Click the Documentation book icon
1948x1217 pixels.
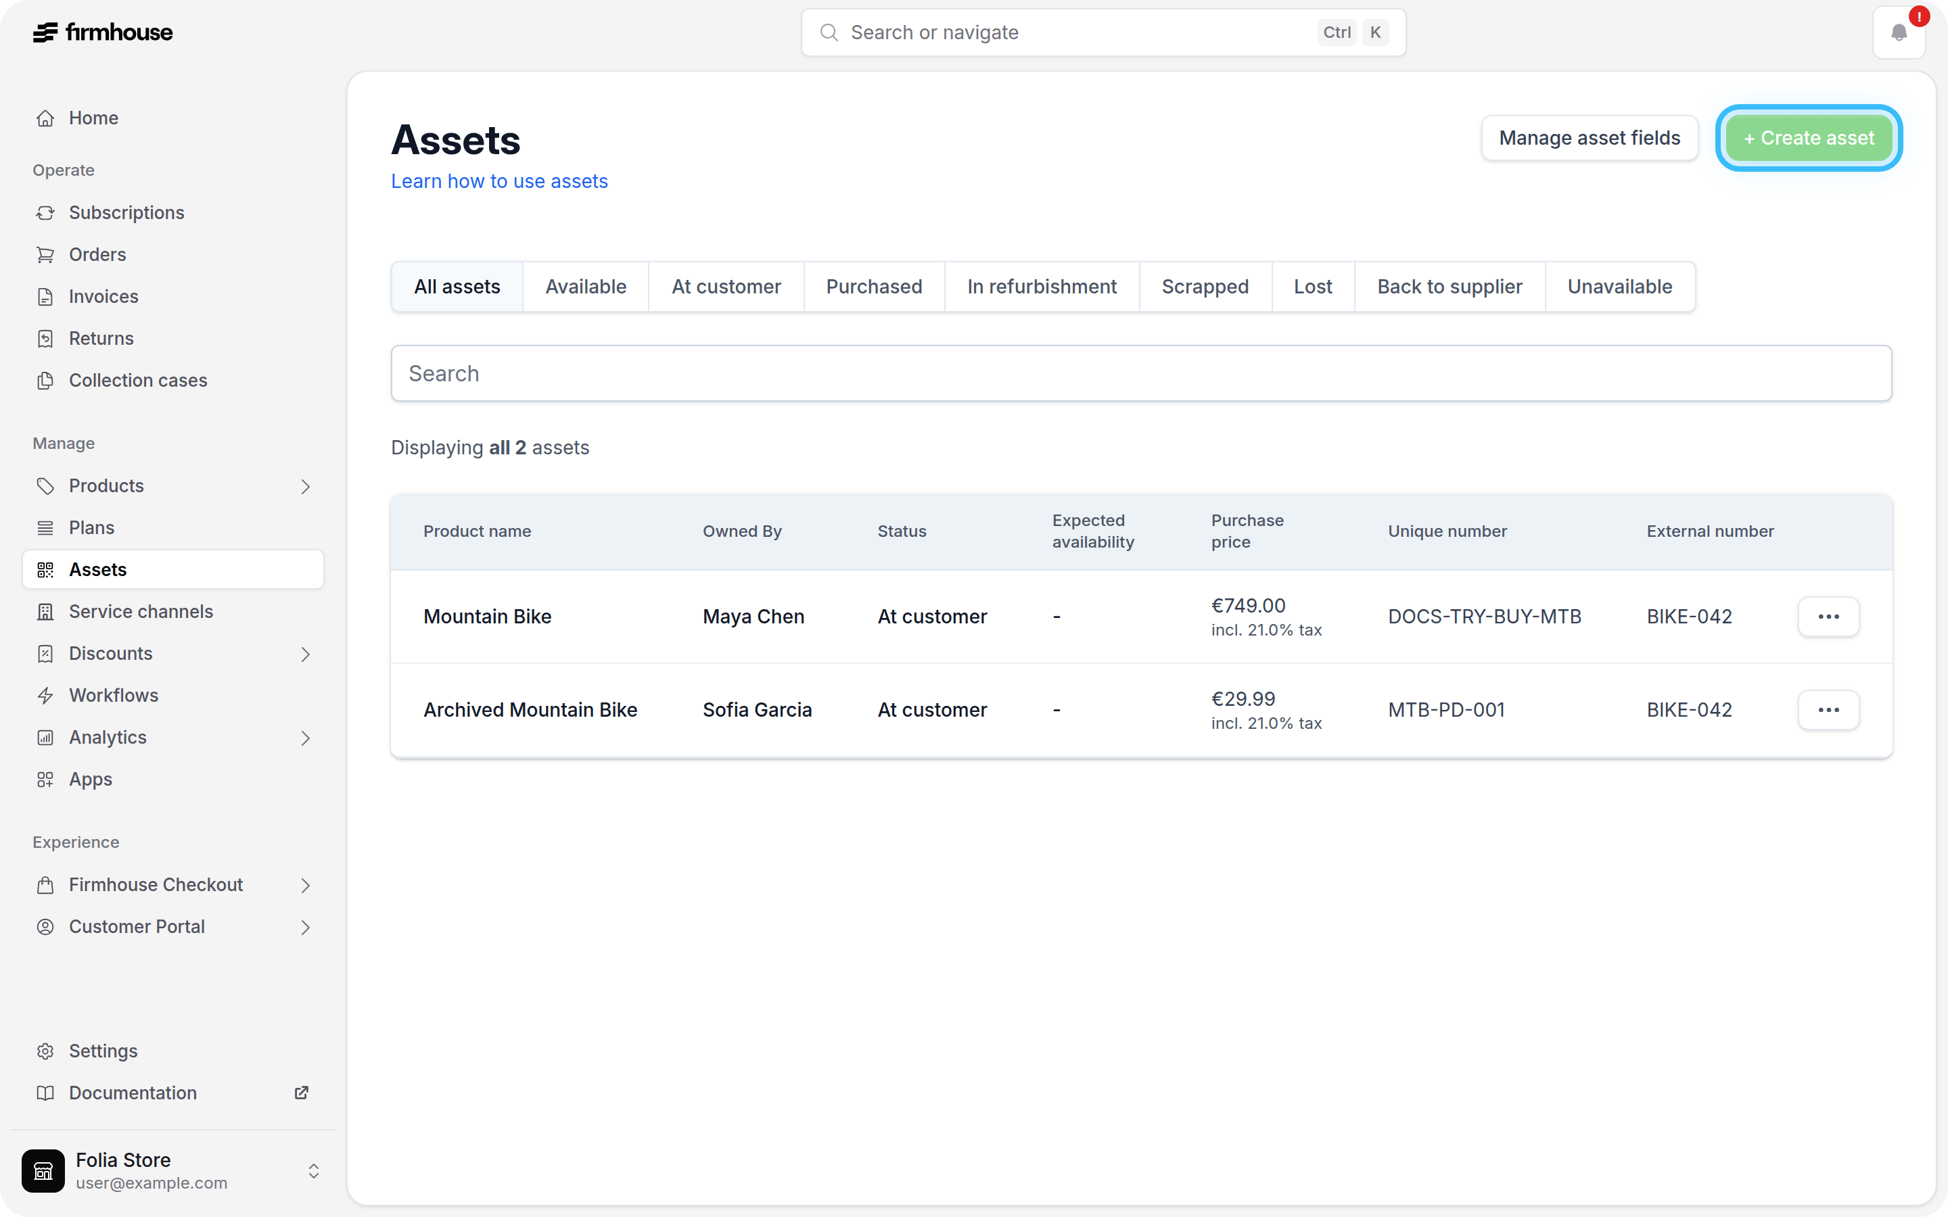tap(46, 1093)
